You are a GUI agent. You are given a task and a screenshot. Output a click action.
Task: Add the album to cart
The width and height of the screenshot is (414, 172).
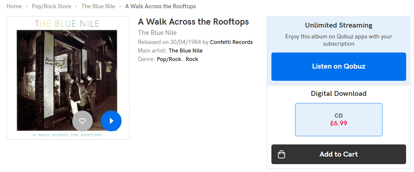[339, 154]
